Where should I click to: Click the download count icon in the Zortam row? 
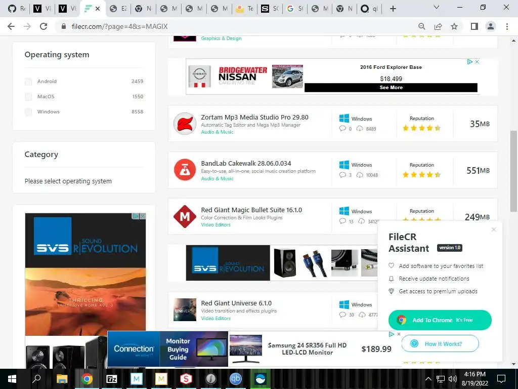360,128
